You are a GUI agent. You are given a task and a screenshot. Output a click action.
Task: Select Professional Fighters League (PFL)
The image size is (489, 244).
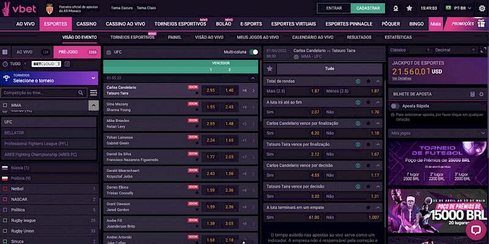[x=49, y=144]
